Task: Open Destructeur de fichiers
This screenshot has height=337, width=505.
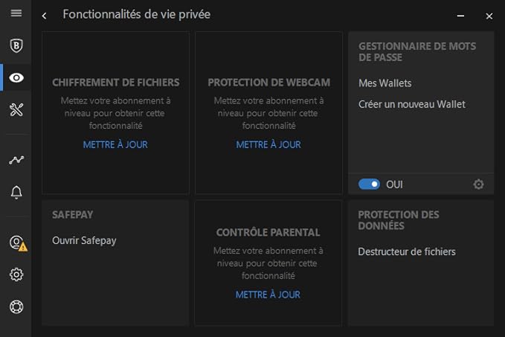Action: click(x=406, y=251)
